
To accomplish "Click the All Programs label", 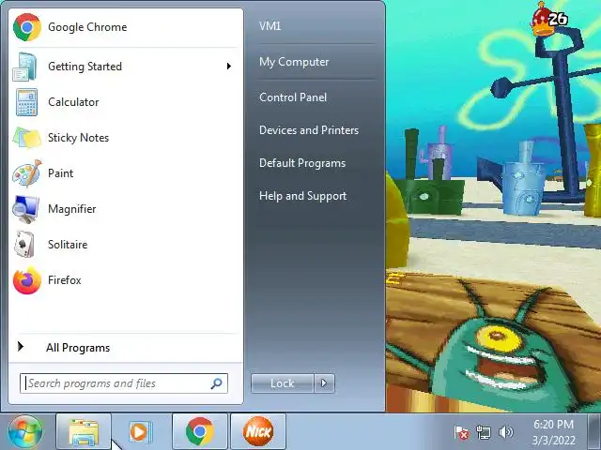I will click(x=78, y=348).
